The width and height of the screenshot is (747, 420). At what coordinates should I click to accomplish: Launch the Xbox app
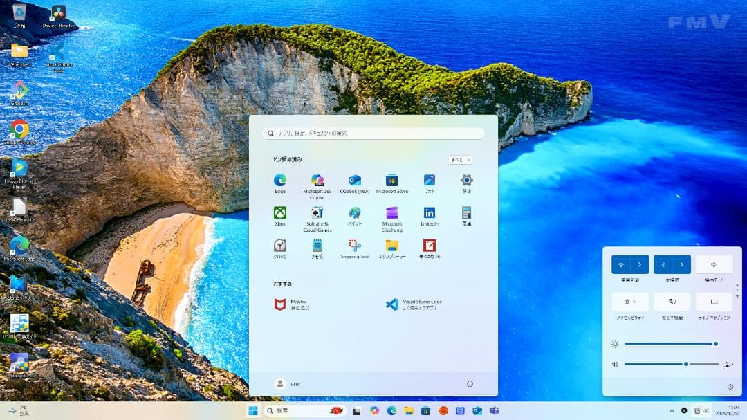279,216
